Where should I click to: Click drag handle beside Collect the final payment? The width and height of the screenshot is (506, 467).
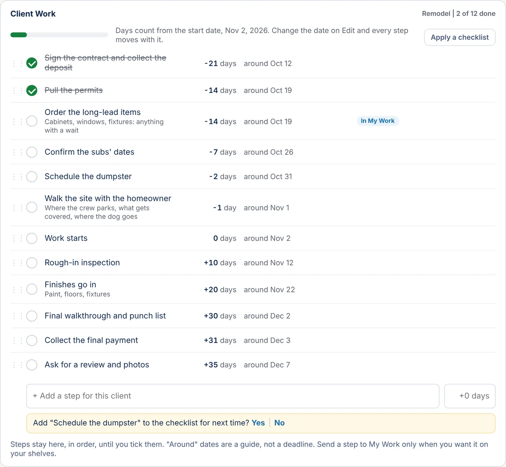(x=18, y=340)
